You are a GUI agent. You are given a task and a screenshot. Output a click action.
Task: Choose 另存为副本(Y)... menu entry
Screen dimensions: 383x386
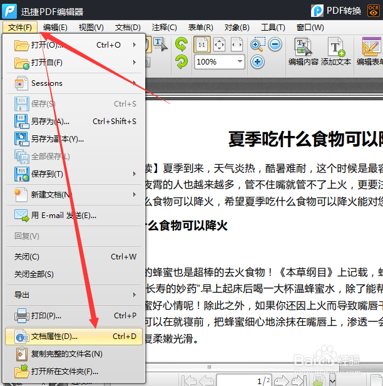coord(74,139)
